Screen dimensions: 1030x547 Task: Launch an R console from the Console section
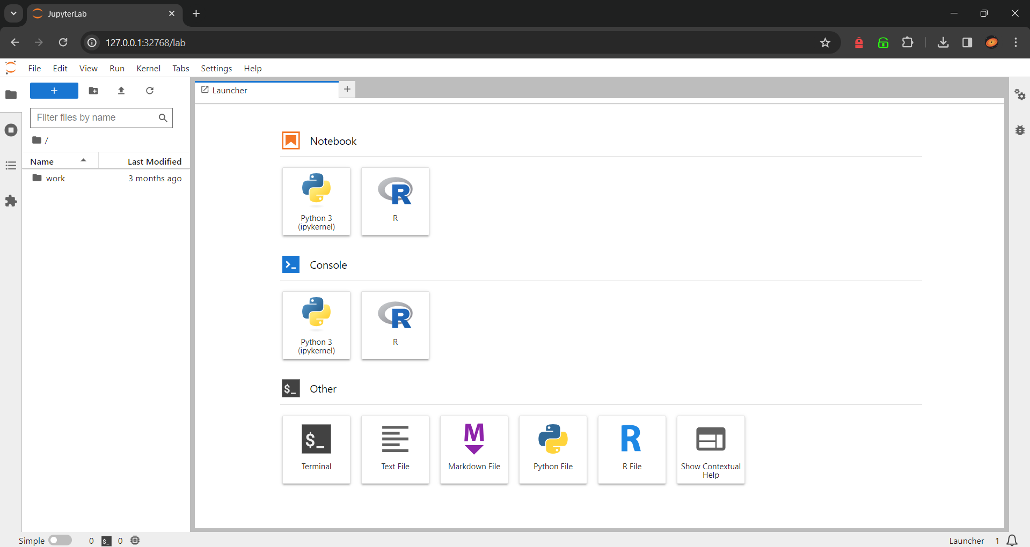coord(395,325)
